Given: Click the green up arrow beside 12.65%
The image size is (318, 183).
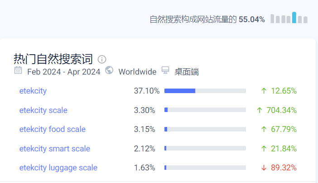Looking at the screenshot, I should pyautogui.click(x=264, y=91).
